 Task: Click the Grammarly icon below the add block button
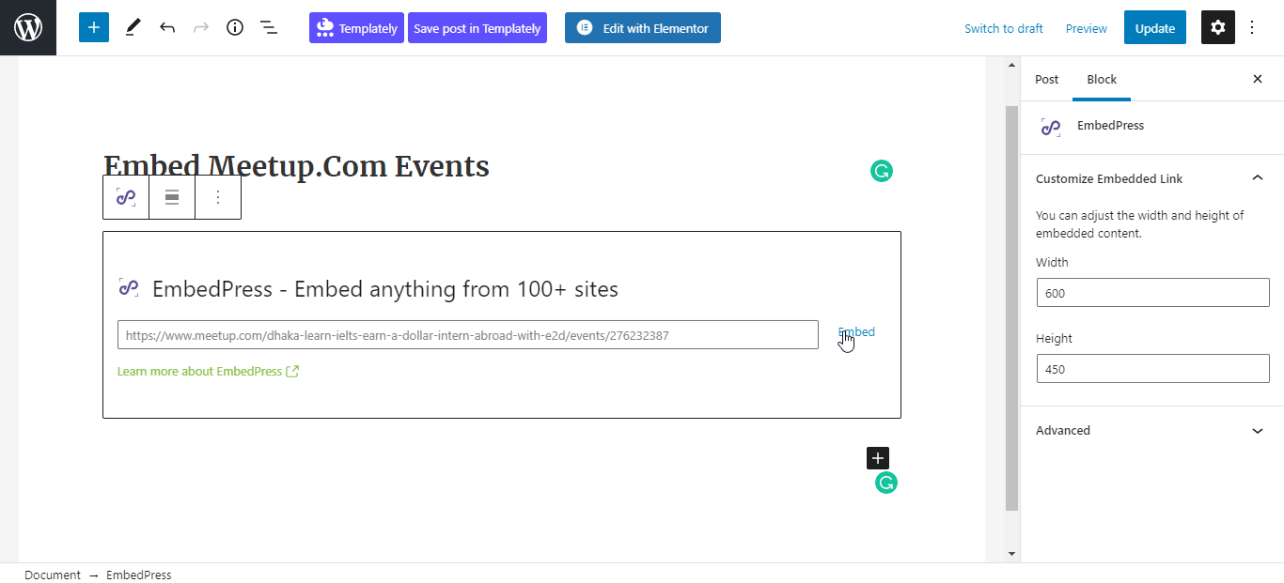coord(886,483)
